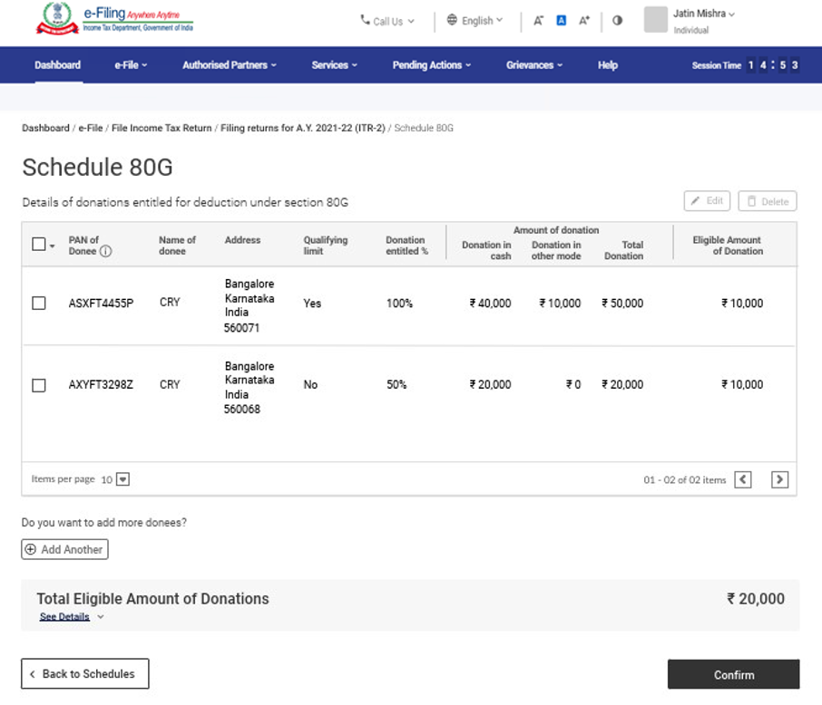Tick the select-all checkbox in table header
This screenshot has height=705, width=822.
pyautogui.click(x=38, y=244)
